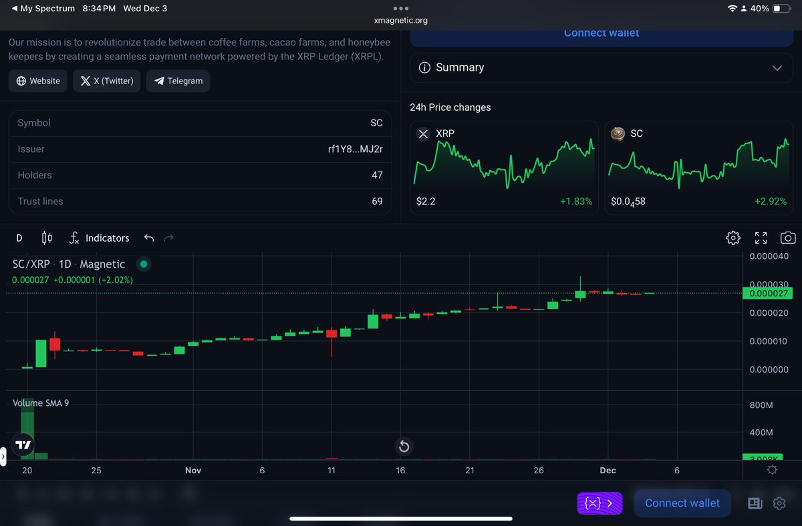Open the Indicators menu

point(100,238)
